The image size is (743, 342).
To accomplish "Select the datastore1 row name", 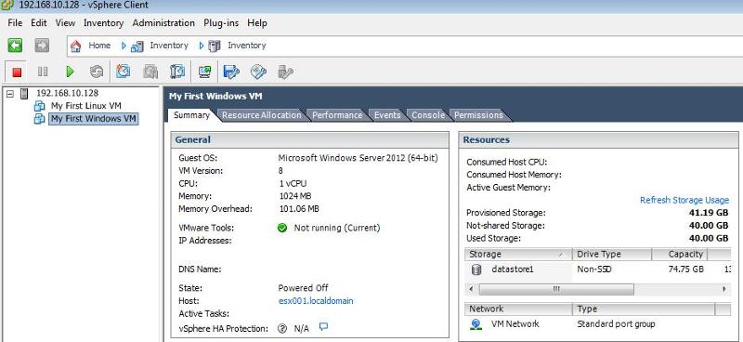I will point(513,270).
